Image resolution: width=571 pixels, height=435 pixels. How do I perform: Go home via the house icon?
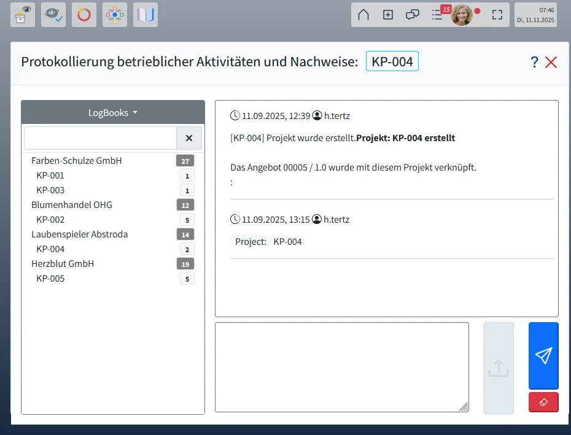point(363,15)
